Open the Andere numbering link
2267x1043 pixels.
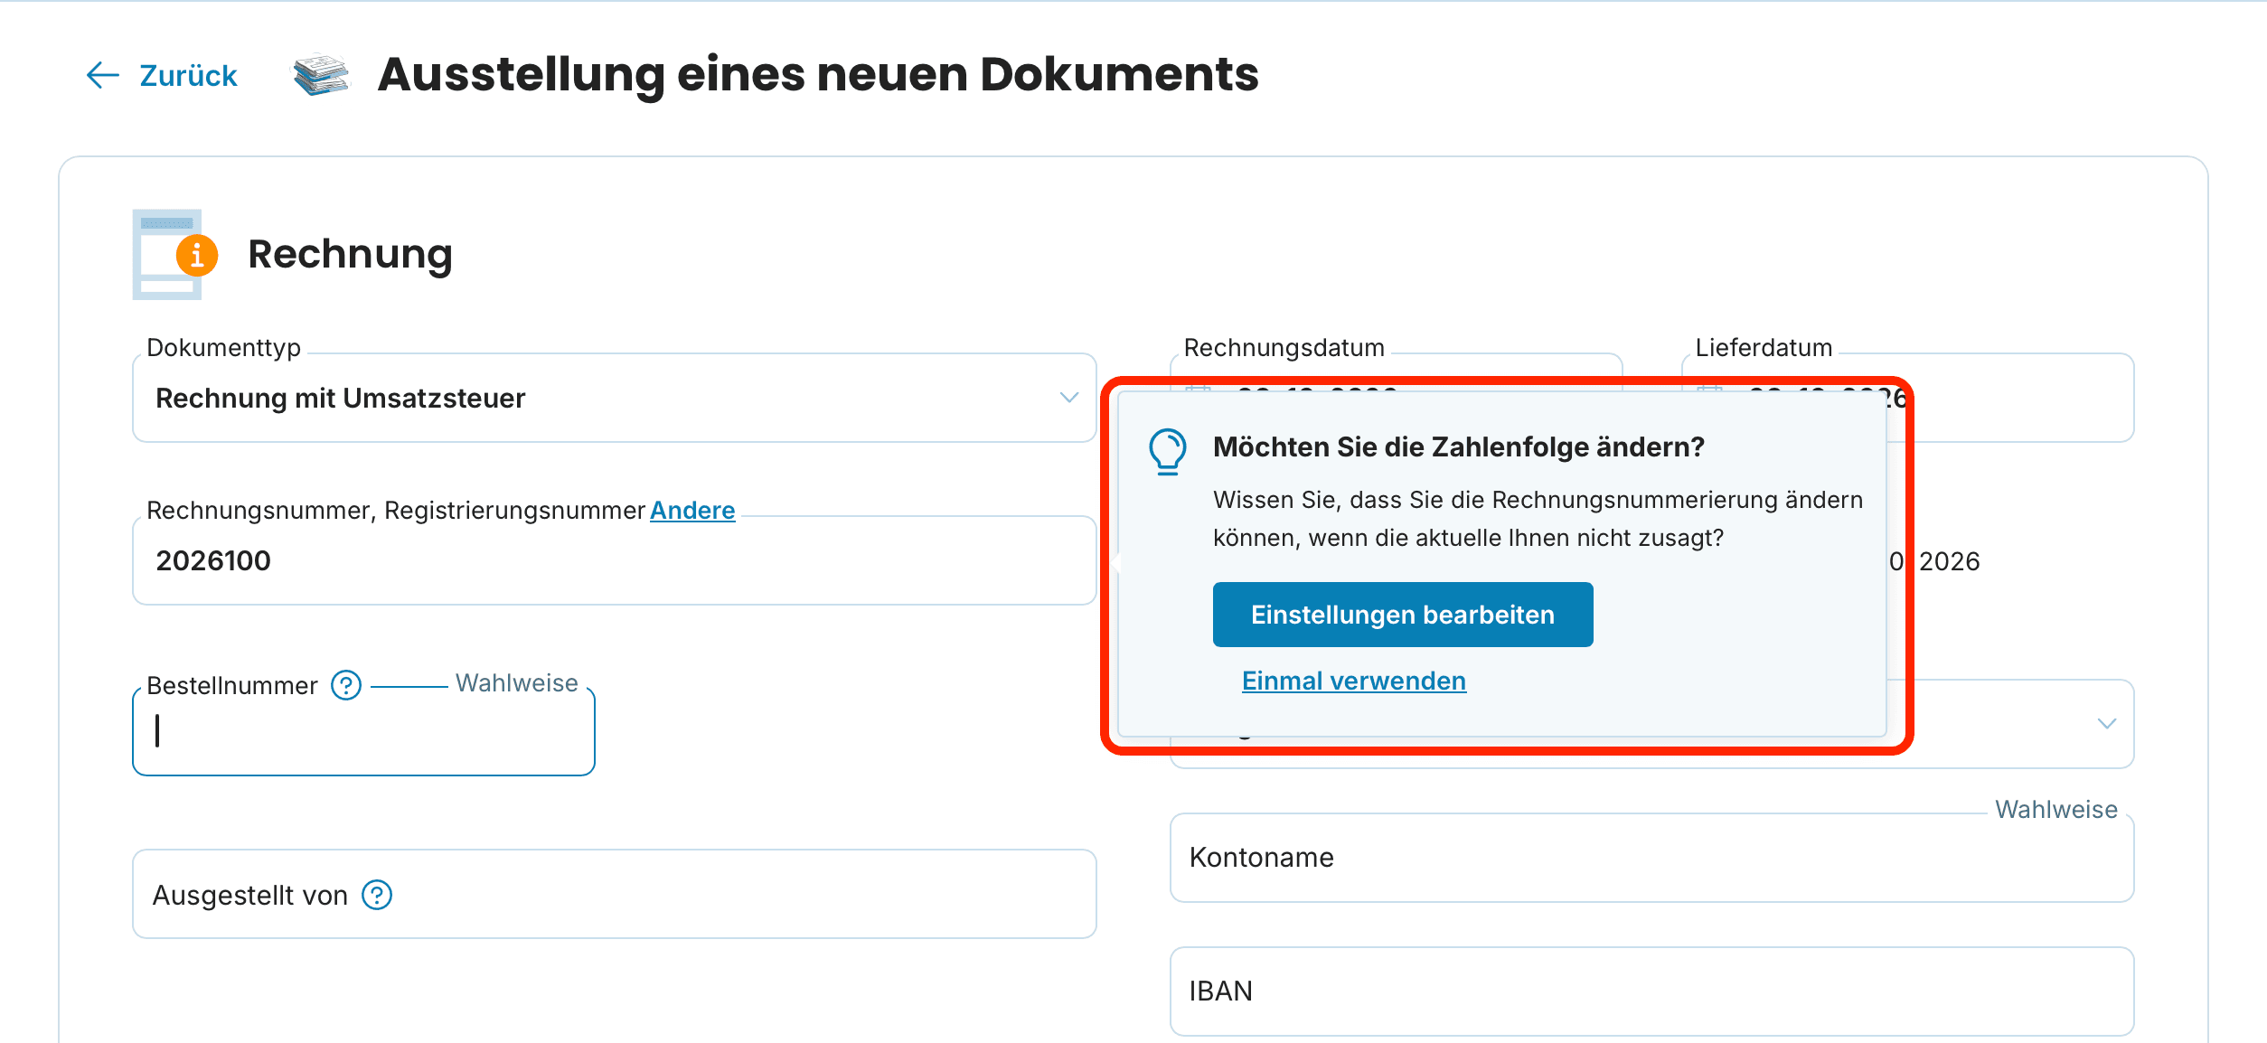[x=692, y=510]
